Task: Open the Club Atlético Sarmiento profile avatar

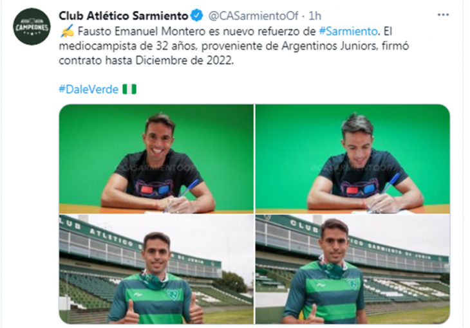Action: click(x=32, y=27)
